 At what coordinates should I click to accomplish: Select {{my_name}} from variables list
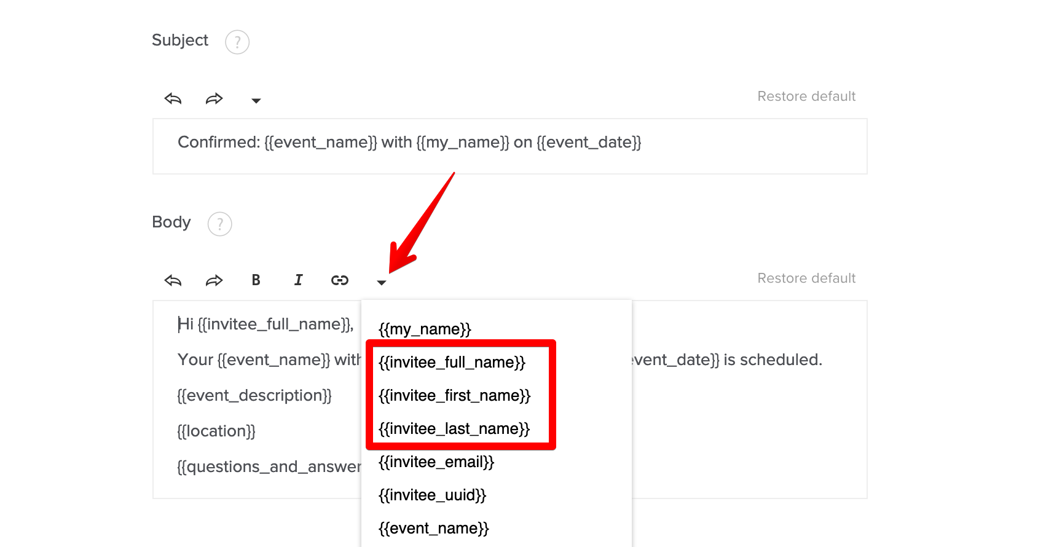pyautogui.click(x=425, y=329)
